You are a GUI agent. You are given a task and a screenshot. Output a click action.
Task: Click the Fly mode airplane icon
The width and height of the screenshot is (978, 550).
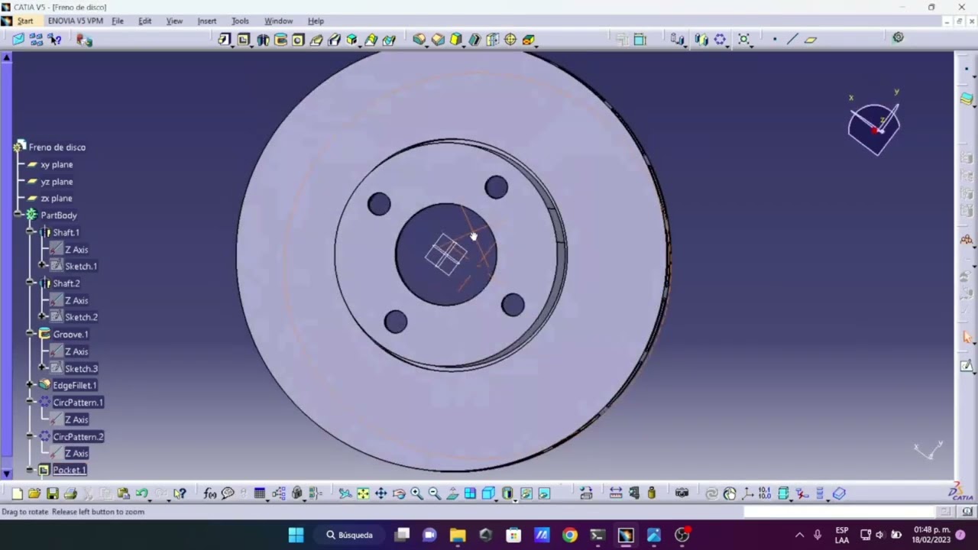pos(345,493)
